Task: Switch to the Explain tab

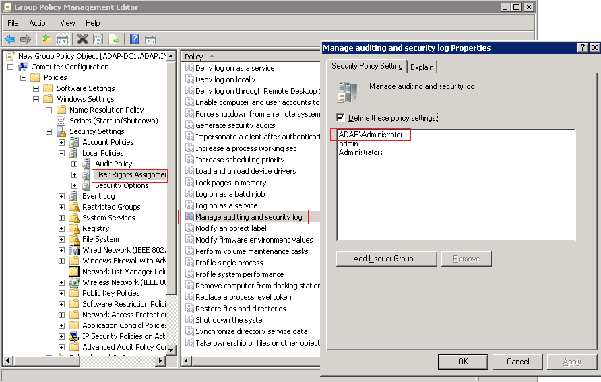Action: (x=422, y=67)
